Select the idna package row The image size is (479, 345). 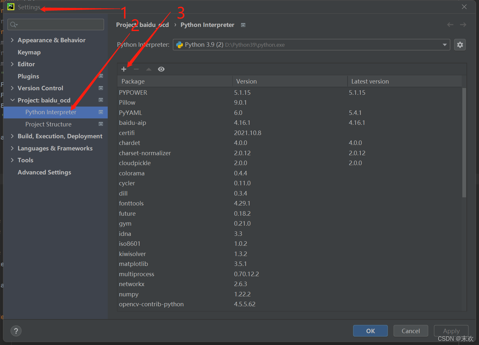click(290, 234)
